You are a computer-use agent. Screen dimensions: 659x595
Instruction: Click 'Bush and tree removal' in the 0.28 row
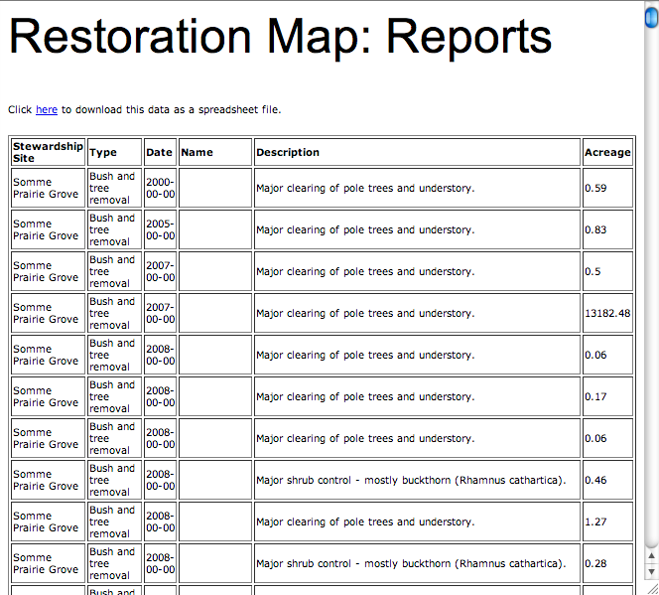click(112, 563)
